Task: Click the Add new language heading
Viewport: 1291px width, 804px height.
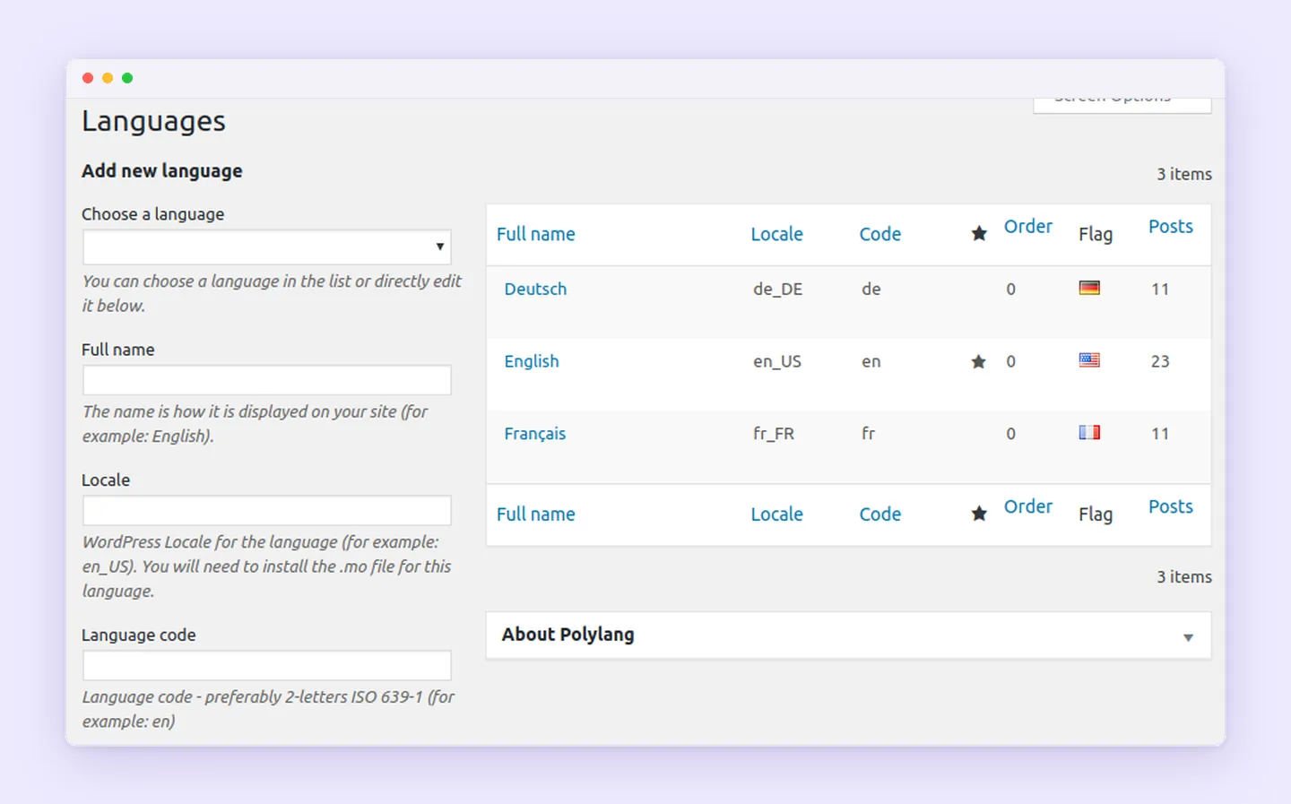Action: point(162,171)
